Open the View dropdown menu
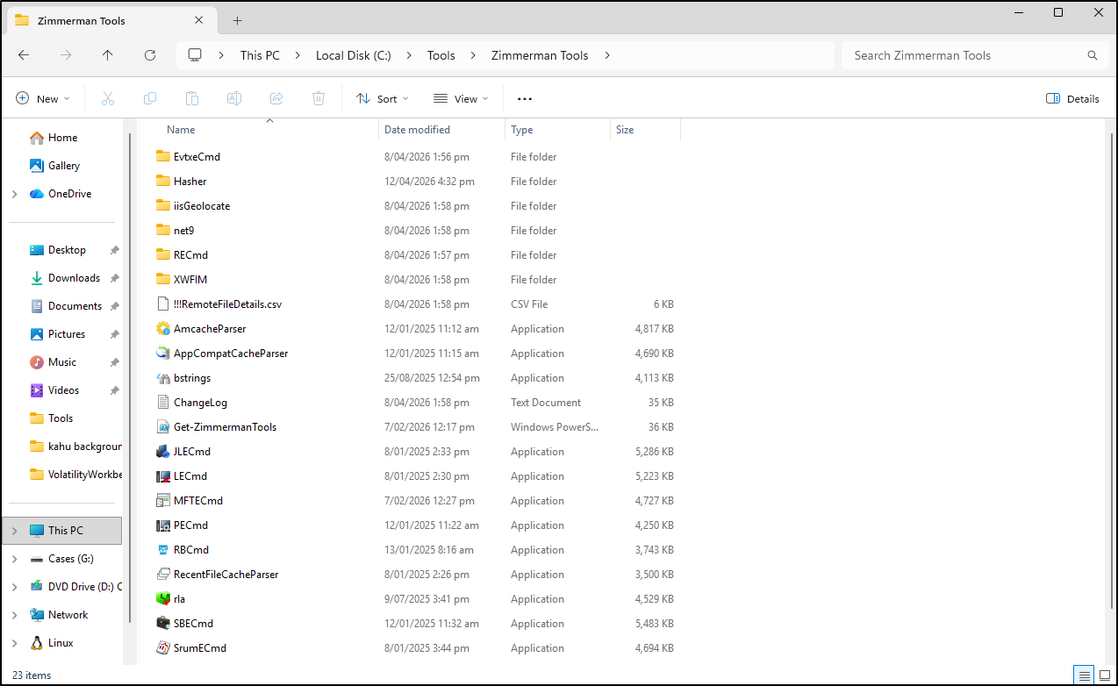The width and height of the screenshot is (1118, 686). coord(461,99)
